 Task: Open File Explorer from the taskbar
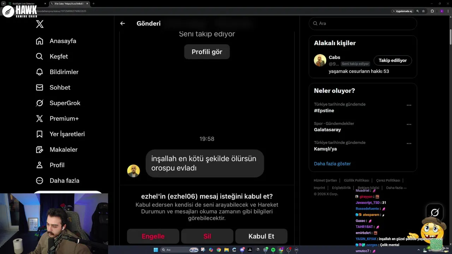pyautogui.click(x=226, y=250)
